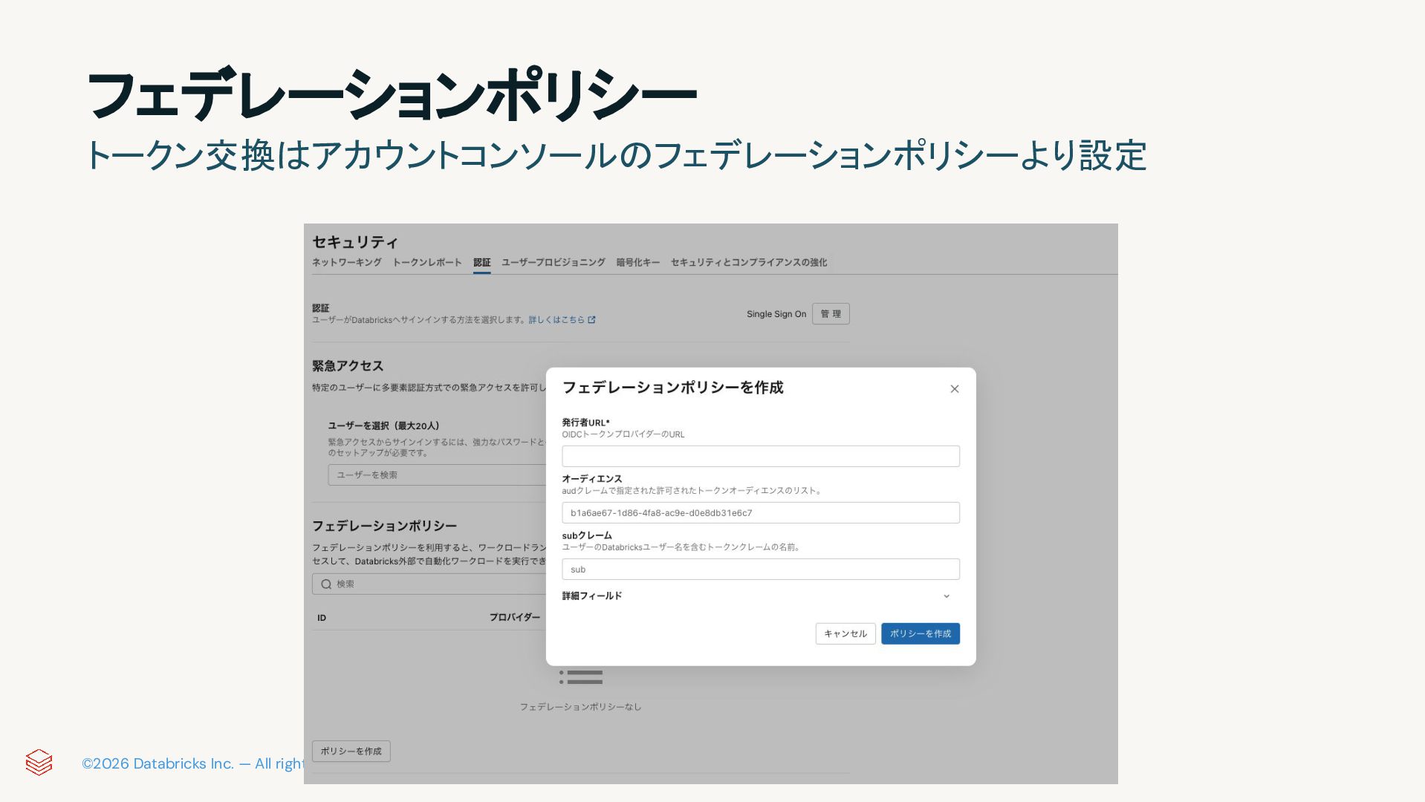Click Single Sign On label

click(x=776, y=314)
